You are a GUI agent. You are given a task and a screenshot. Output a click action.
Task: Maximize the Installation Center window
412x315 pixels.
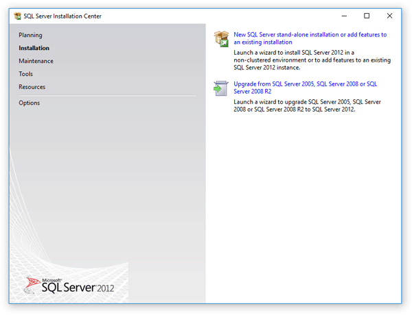tap(367, 16)
